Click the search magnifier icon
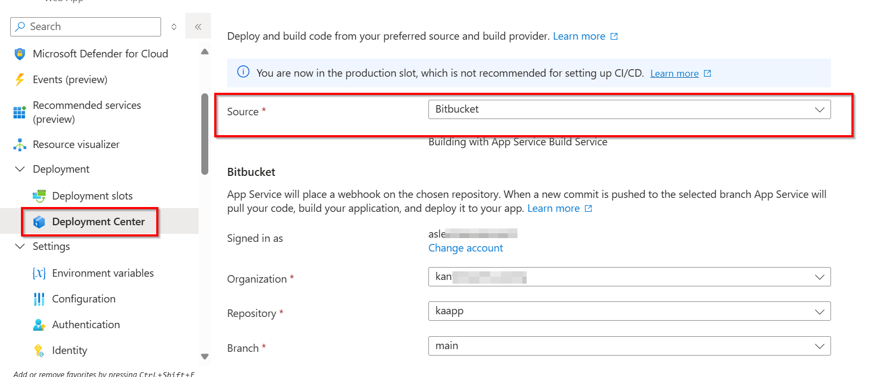The height and width of the screenshot is (377, 889). pos(20,26)
